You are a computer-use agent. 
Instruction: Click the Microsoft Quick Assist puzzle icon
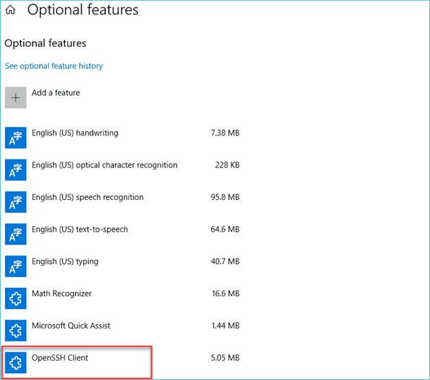16,330
